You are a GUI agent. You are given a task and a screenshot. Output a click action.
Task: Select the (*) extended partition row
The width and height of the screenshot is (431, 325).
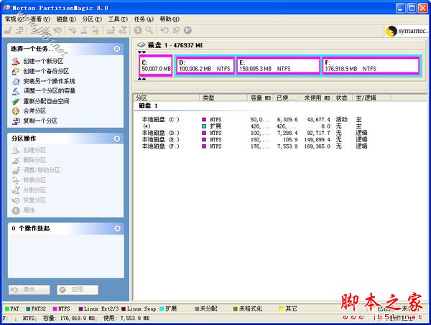tap(254, 126)
